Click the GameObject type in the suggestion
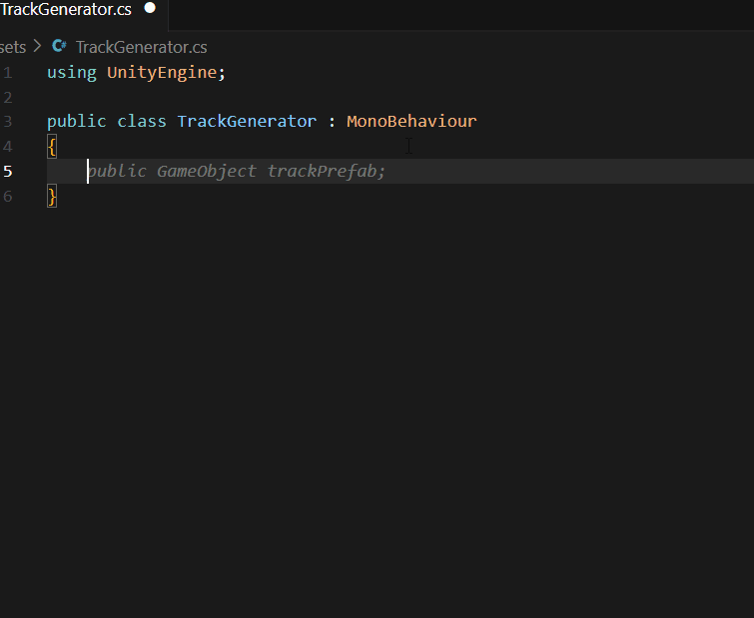This screenshot has height=618, width=754. pos(206,171)
